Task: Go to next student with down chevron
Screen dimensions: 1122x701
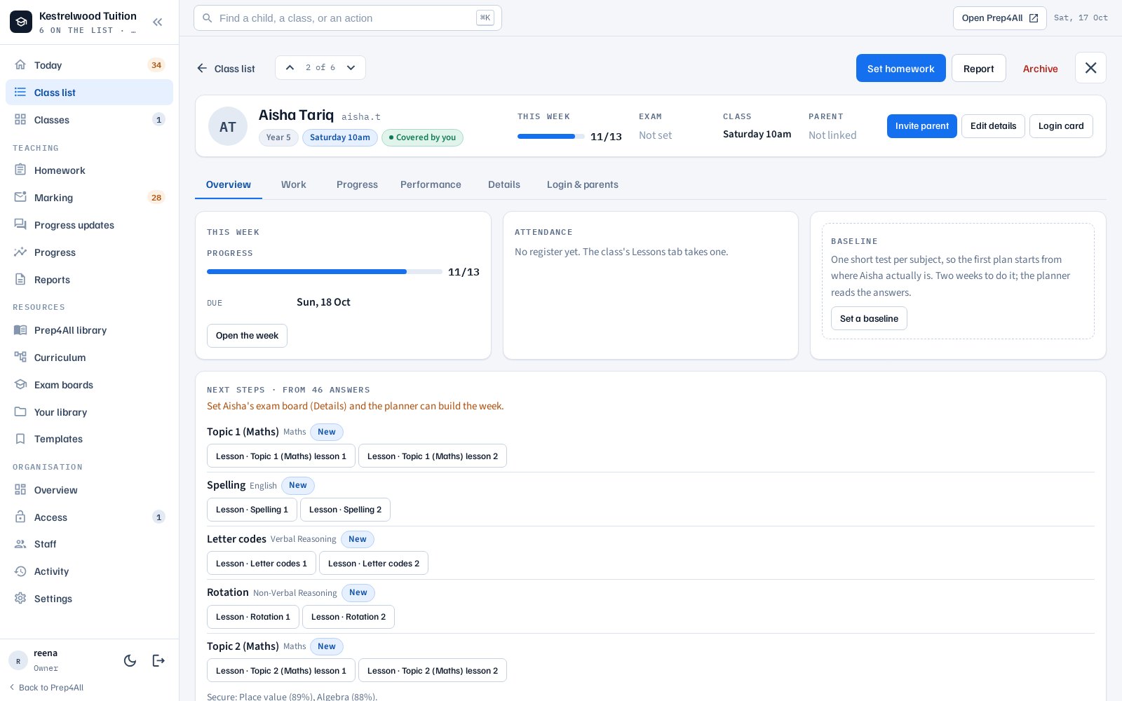Action: click(x=351, y=68)
